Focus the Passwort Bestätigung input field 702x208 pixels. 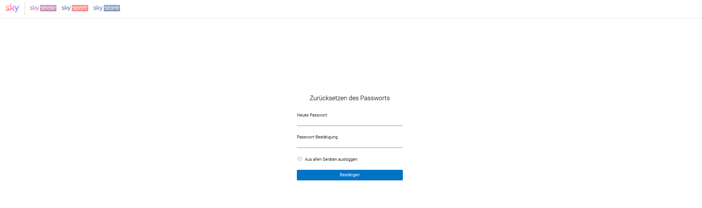350,144
